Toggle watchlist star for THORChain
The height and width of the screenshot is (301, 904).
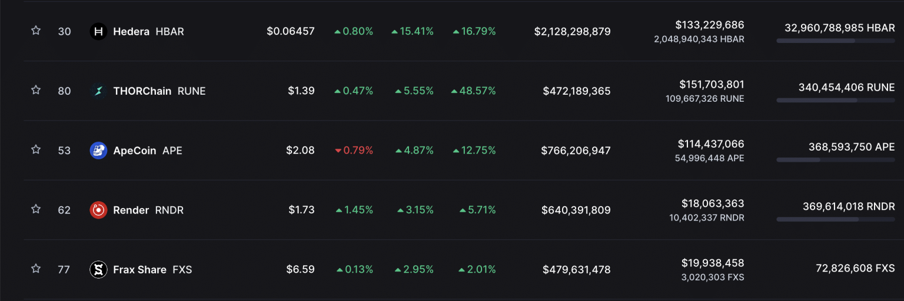[x=36, y=90]
